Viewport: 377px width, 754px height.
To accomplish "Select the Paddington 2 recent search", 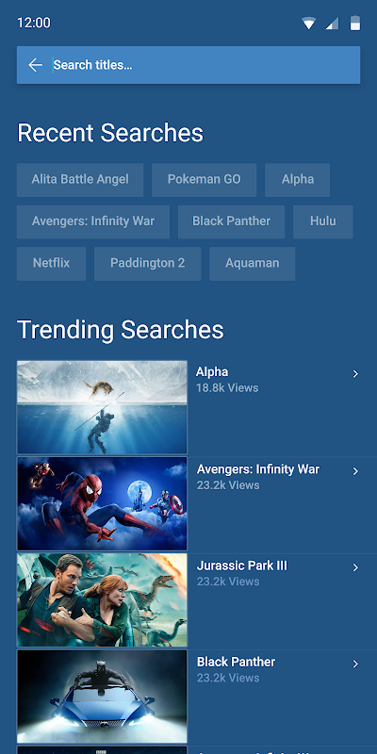I will pos(148,264).
